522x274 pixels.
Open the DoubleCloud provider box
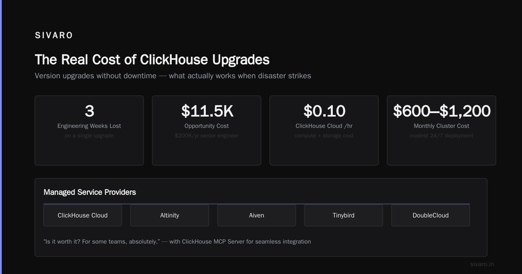coord(431,215)
